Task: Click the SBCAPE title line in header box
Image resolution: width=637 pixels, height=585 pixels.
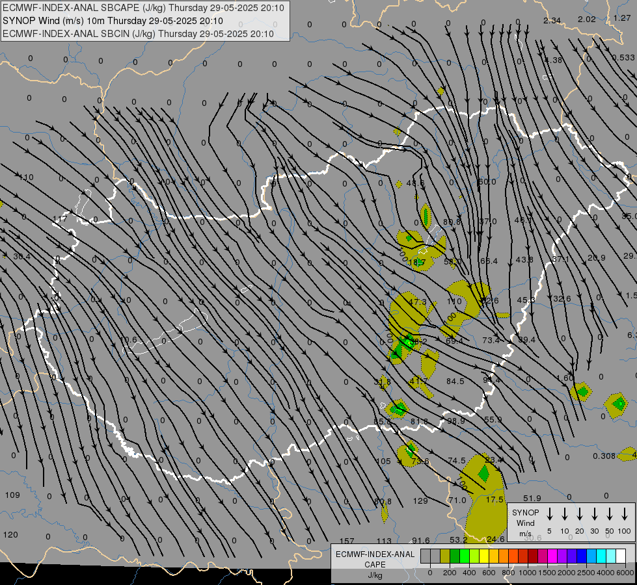Action: point(143,8)
